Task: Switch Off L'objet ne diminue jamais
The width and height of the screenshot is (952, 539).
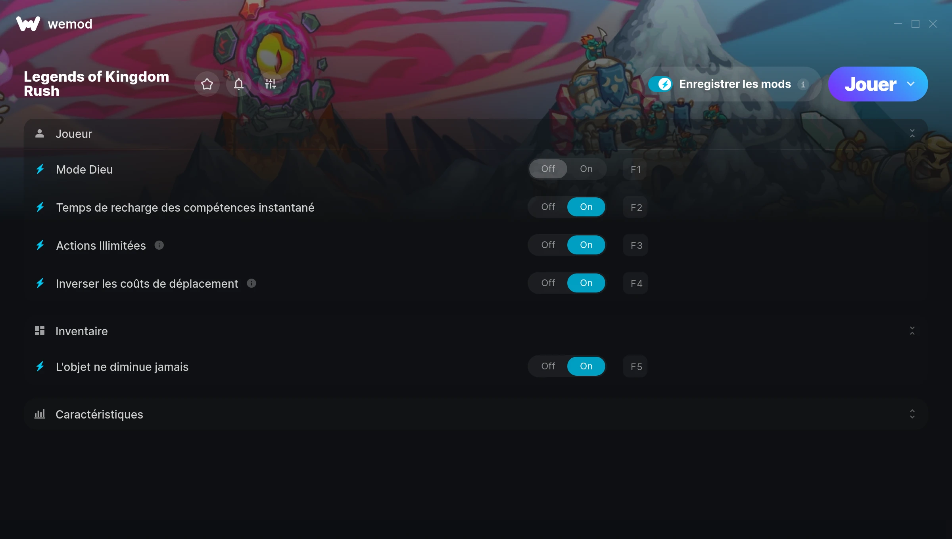Action: pyautogui.click(x=548, y=366)
